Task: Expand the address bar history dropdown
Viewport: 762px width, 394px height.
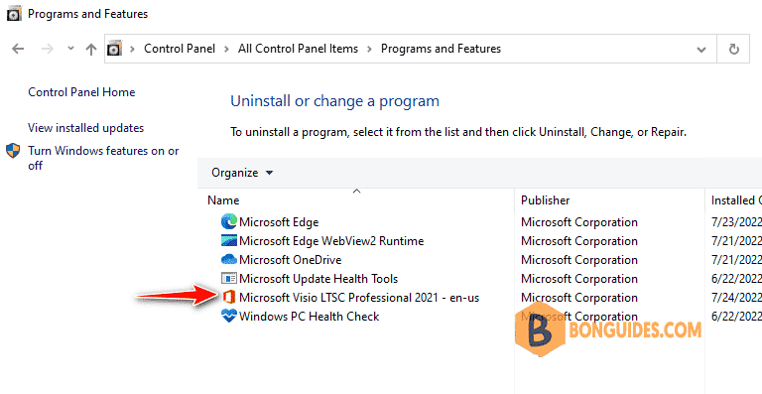Action: point(701,49)
